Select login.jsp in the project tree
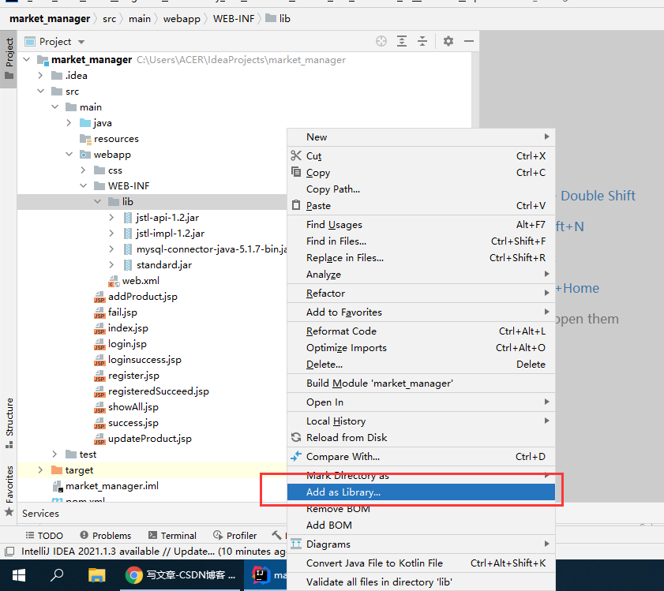 coord(127,344)
